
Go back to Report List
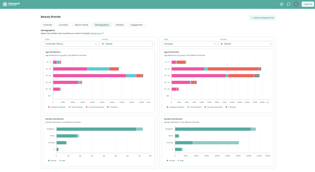point(262,18)
